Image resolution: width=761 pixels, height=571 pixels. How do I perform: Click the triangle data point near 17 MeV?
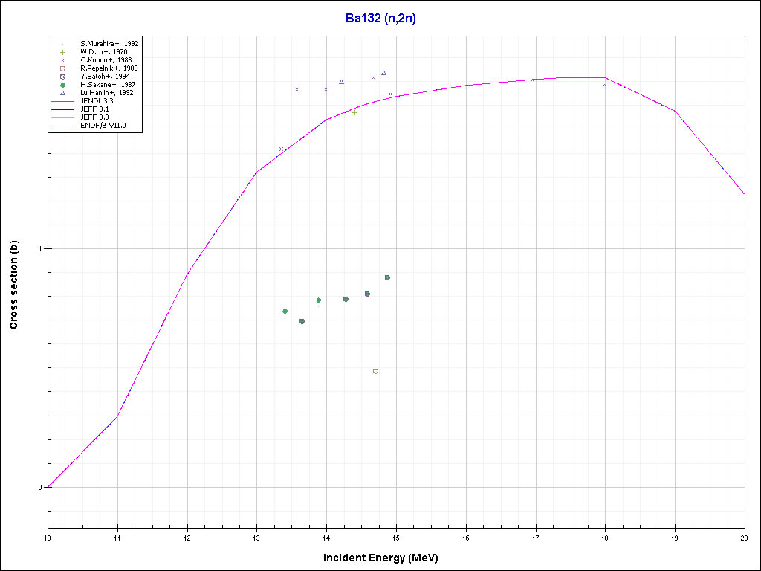click(x=533, y=81)
